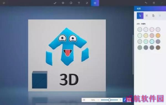166x105 pixels.
Task: Apply the orange filter swatch
Action: click(x=158, y=35)
